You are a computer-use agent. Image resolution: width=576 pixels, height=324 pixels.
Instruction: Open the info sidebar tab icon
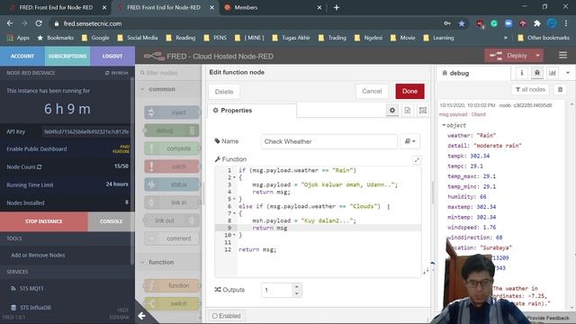(x=522, y=73)
